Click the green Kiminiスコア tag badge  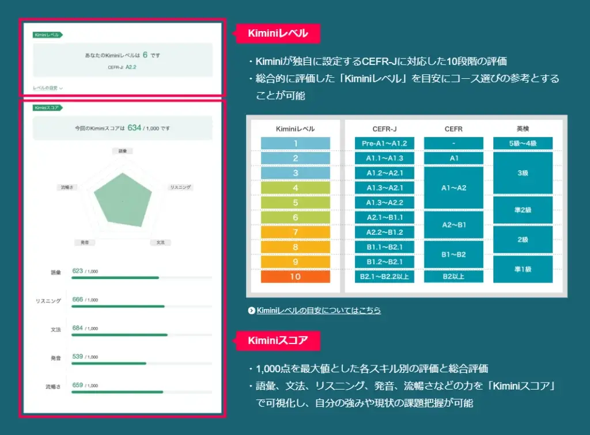[x=47, y=108]
